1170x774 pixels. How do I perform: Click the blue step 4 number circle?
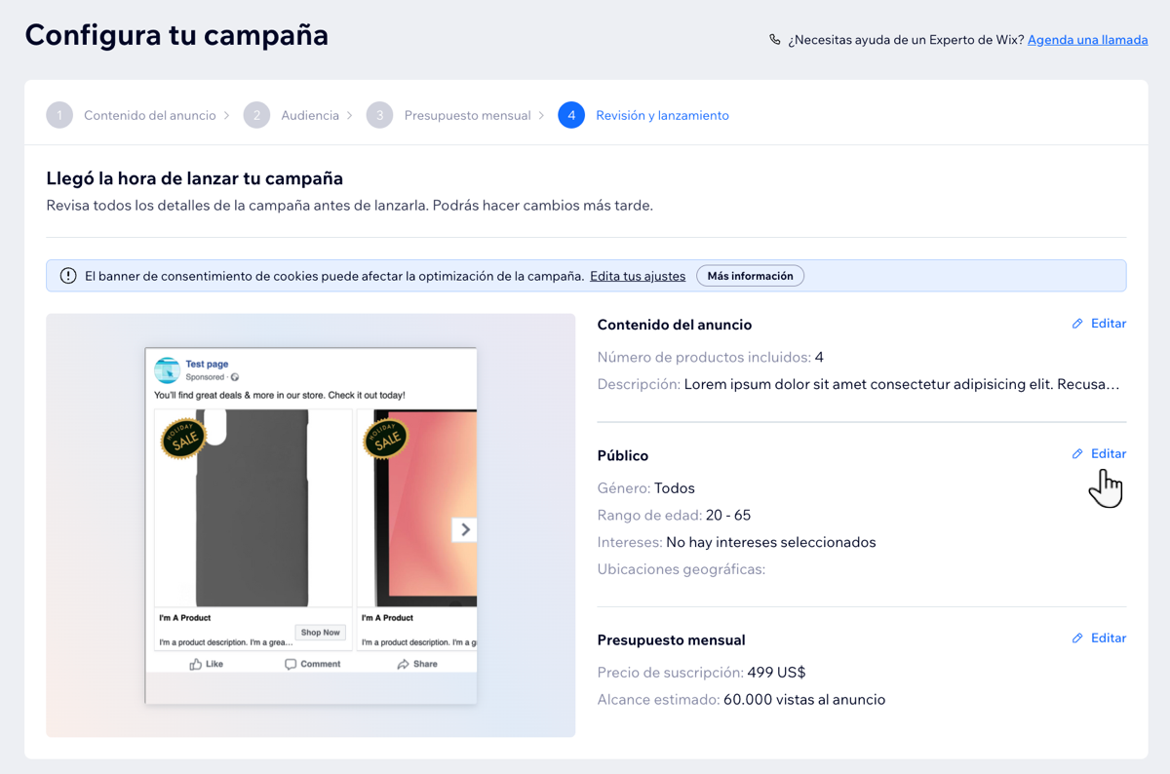click(x=571, y=115)
